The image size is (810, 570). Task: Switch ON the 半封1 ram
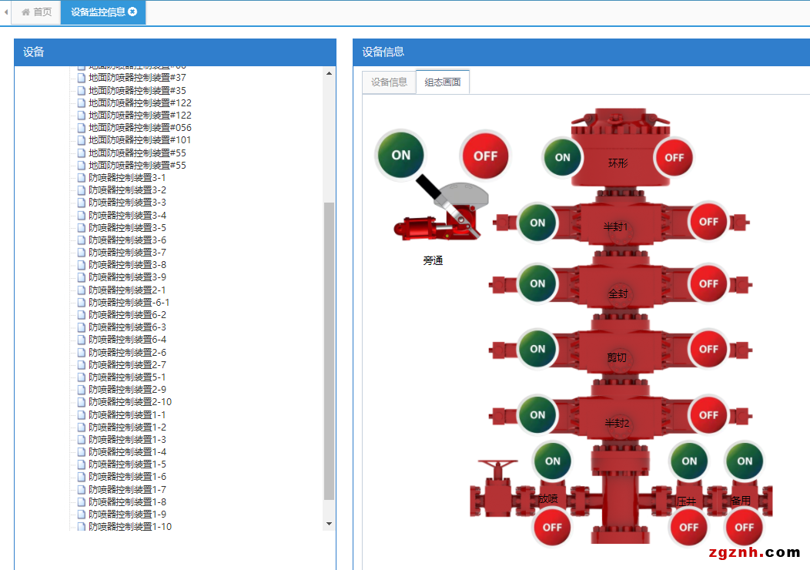click(x=537, y=223)
